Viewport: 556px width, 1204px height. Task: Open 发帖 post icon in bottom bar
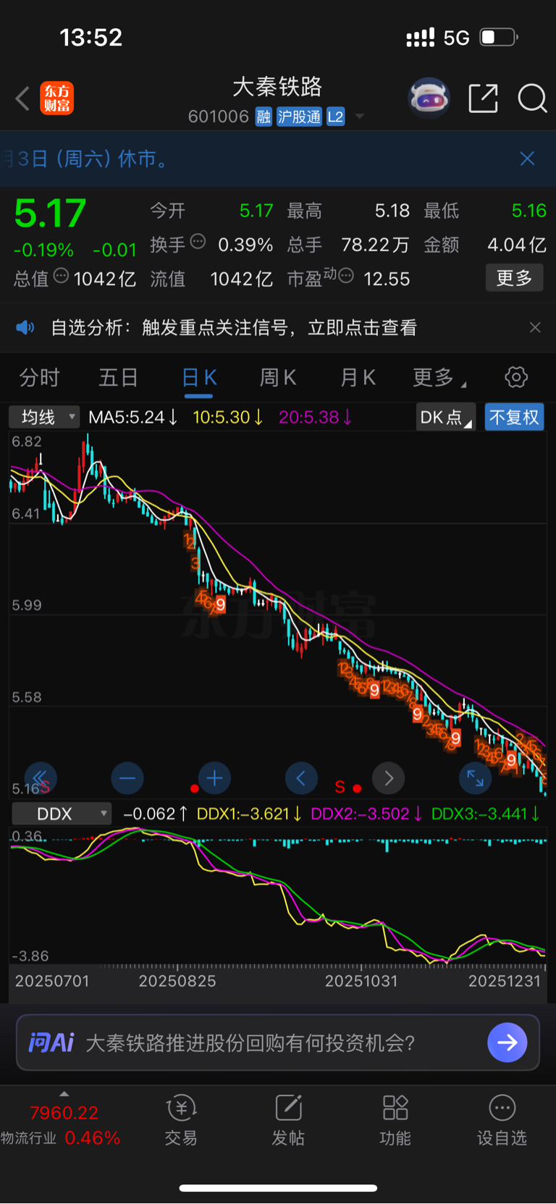click(x=288, y=1121)
